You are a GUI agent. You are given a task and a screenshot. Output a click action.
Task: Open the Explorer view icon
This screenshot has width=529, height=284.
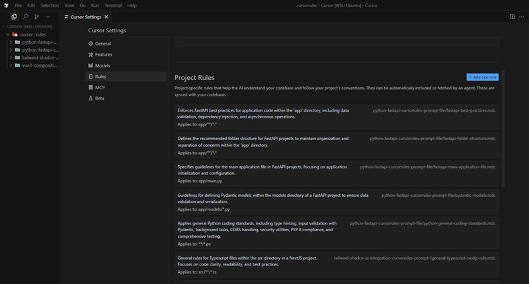pyautogui.click(x=14, y=17)
